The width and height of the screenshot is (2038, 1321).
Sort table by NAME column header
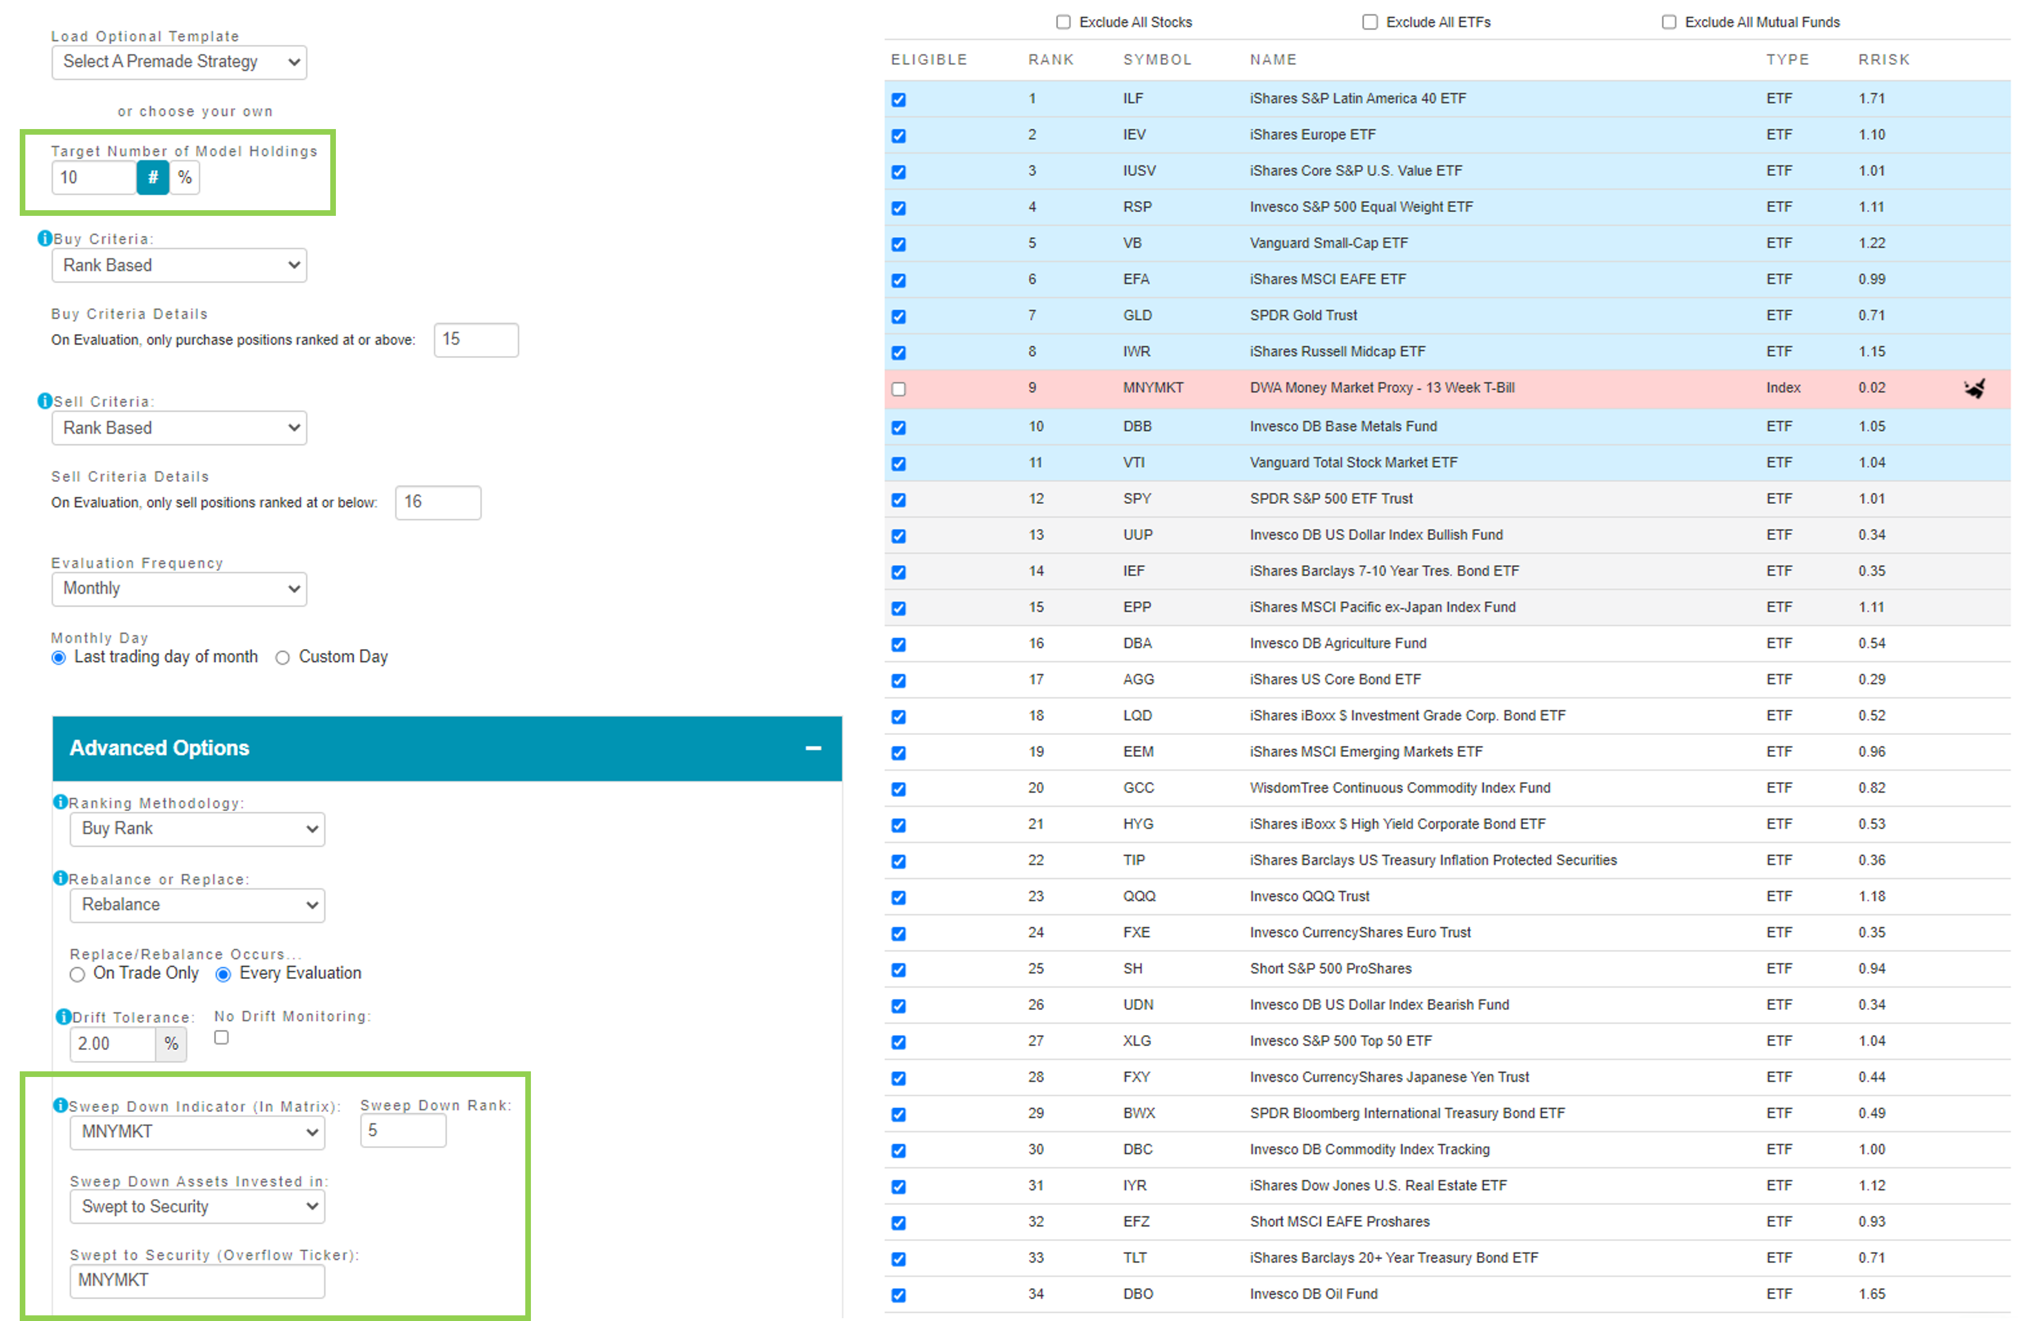point(1273,60)
